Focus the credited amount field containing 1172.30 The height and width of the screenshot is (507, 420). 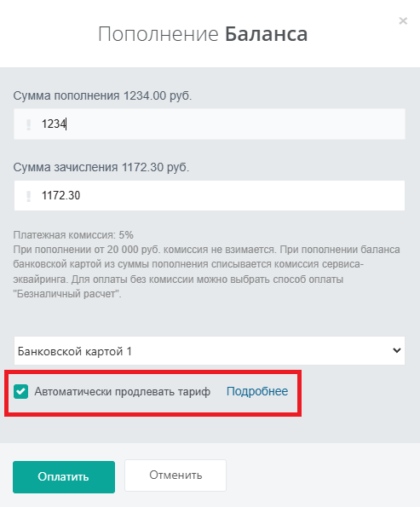(x=210, y=196)
